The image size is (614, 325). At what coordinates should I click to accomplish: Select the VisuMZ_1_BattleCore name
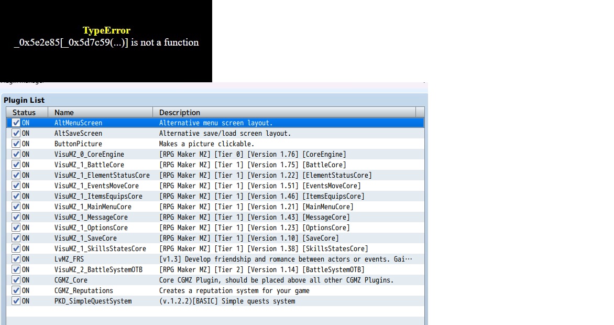(x=89, y=165)
